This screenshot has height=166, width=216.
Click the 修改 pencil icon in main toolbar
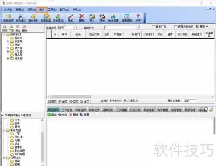[x=70, y=18]
